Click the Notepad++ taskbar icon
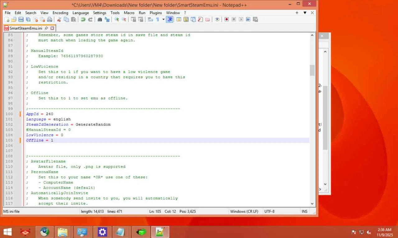 pos(160,232)
